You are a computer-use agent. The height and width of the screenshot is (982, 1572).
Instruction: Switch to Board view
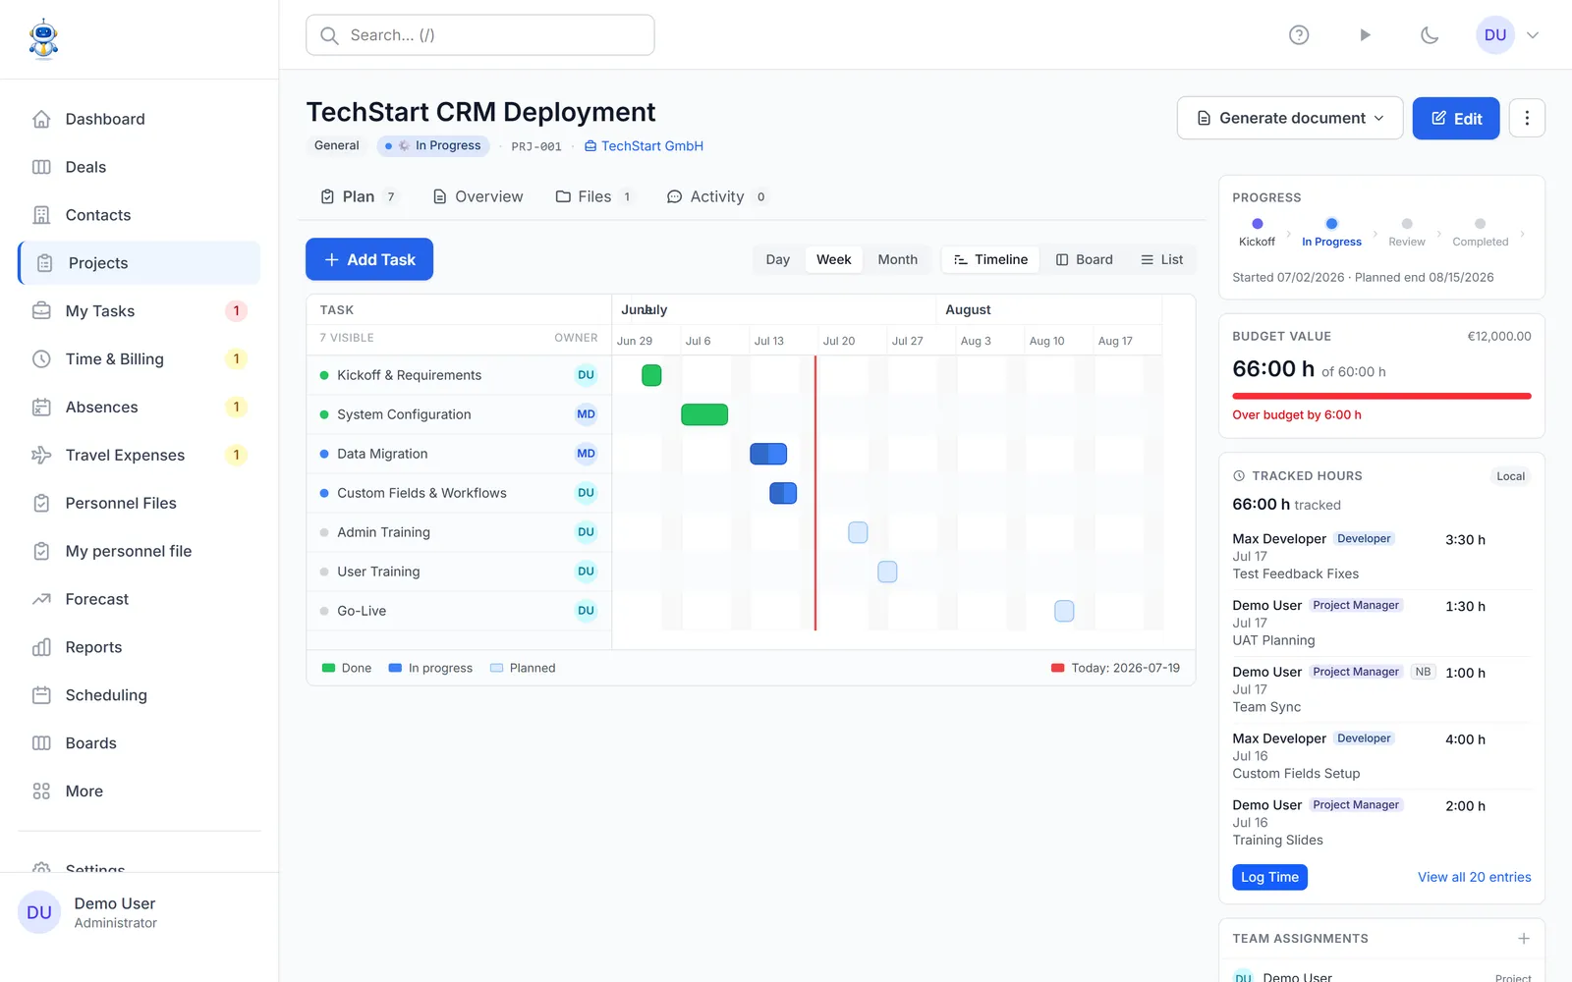pyautogui.click(x=1084, y=259)
